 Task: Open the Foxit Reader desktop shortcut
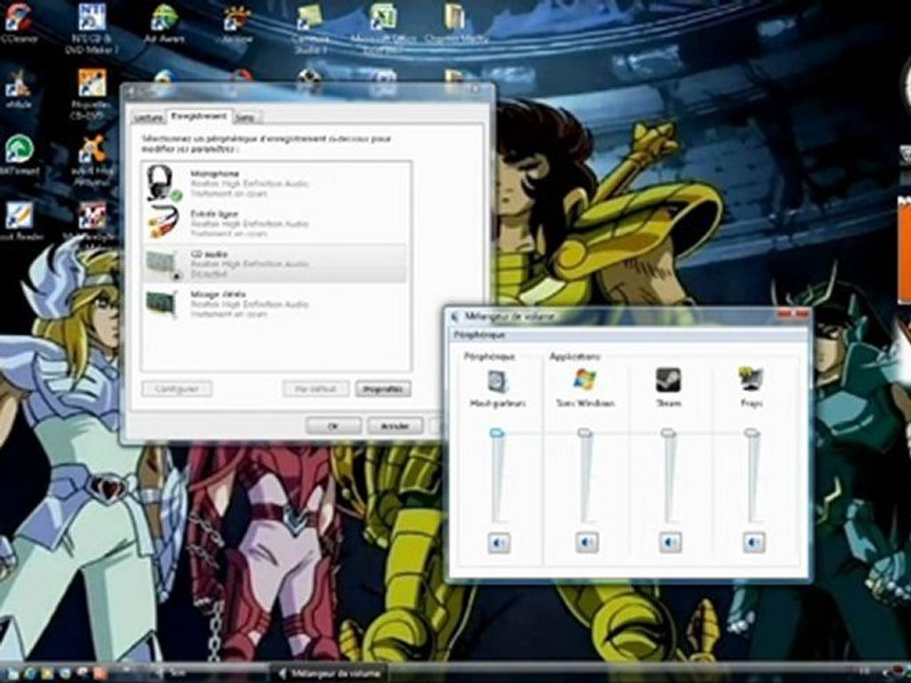[20, 221]
